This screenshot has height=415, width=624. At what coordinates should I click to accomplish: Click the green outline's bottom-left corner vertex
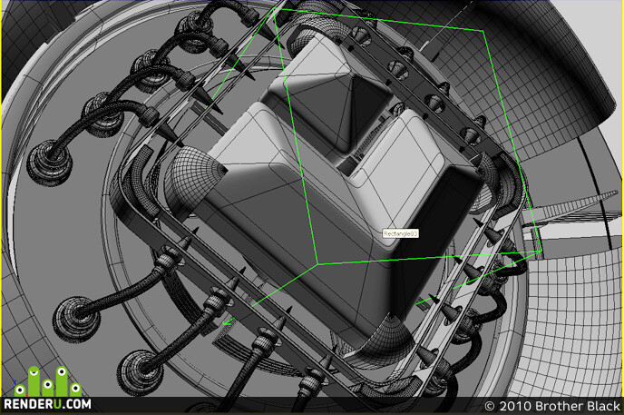pyautogui.click(x=317, y=264)
